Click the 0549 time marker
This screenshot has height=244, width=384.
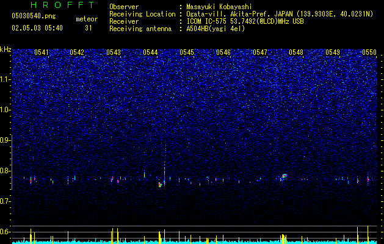[x=333, y=52]
